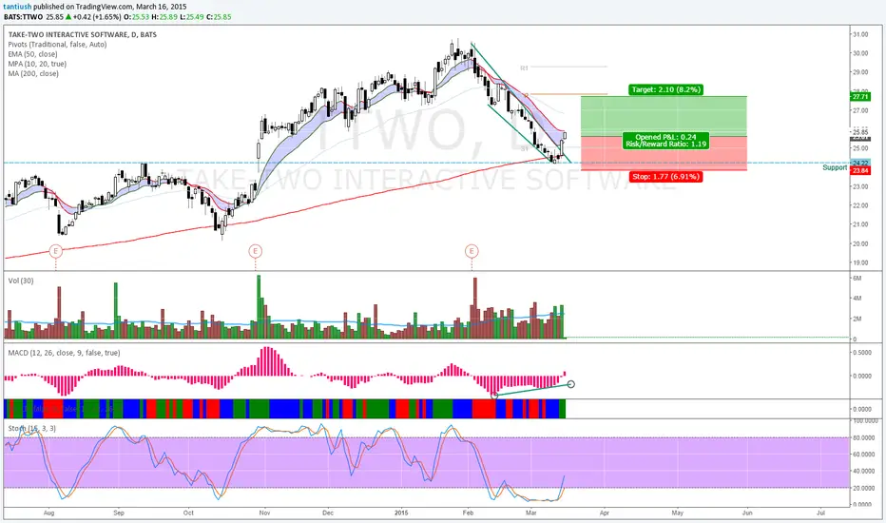
Task: Click the Feb label on time axis
Action: [468, 513]
